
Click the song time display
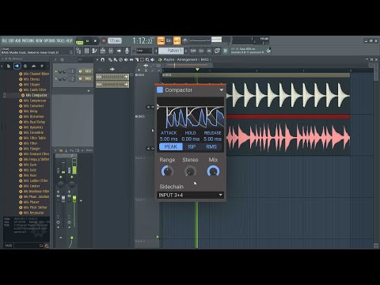(x=143, y=41)
